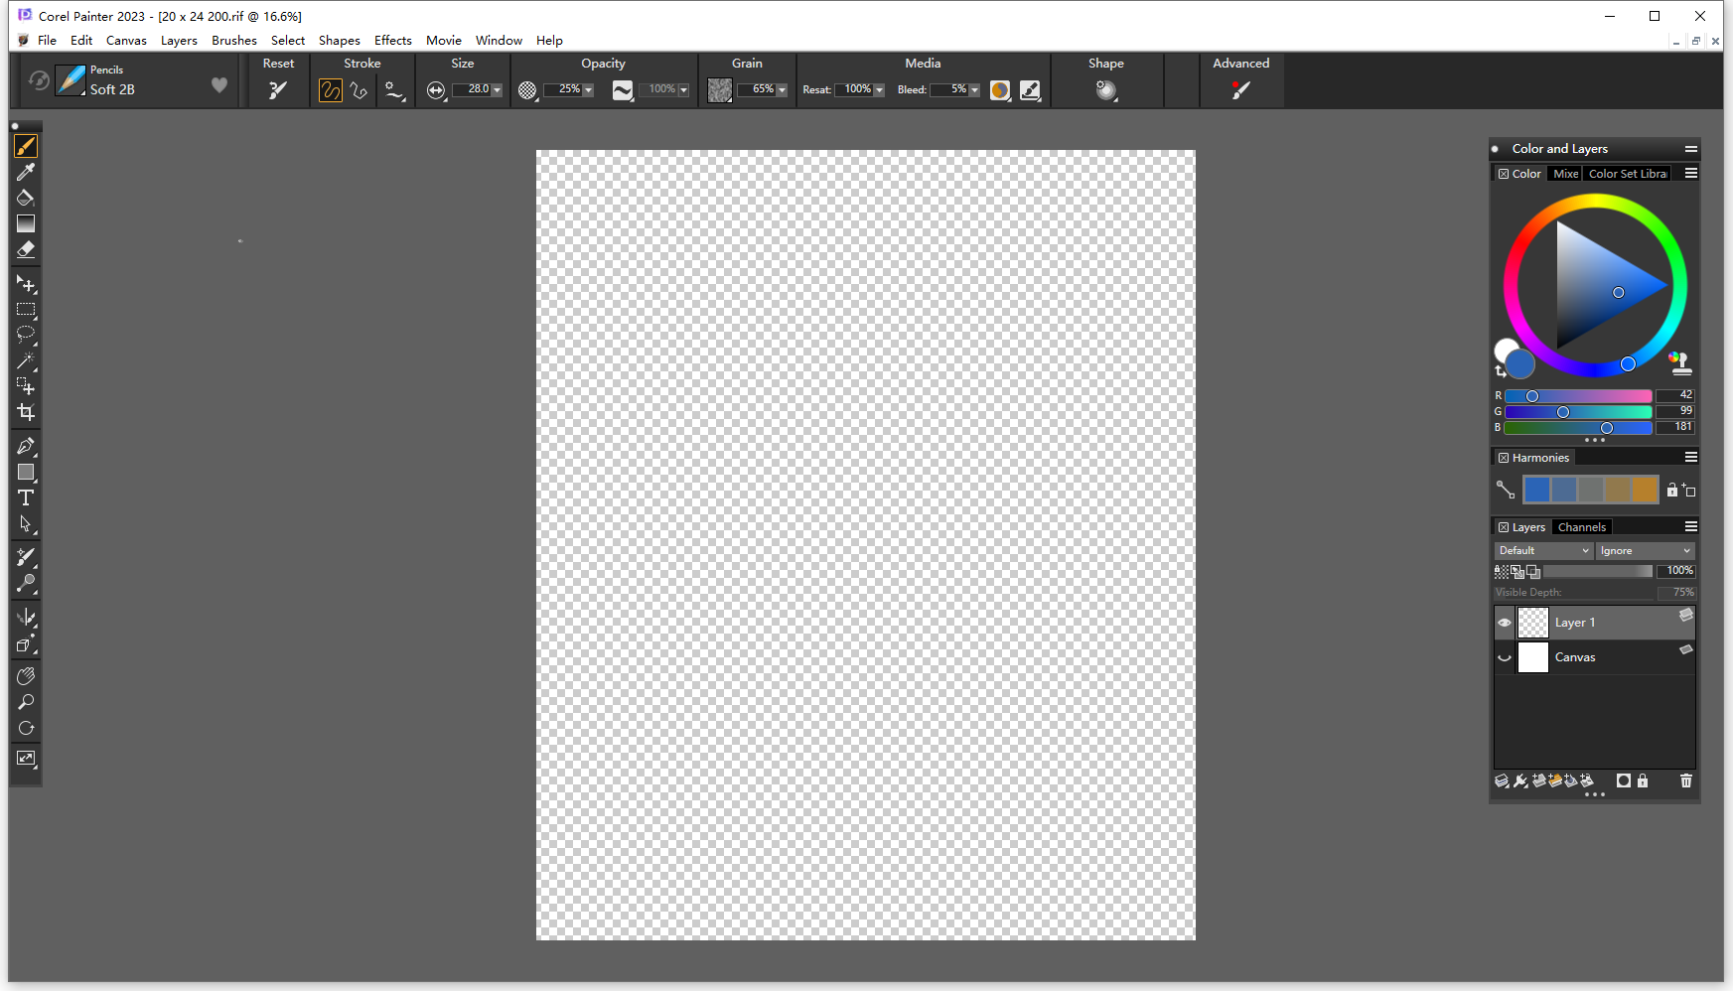Select the Canvas layer row
Image resolution: width=1733 pixels, height=991 pixels.
pyautogui.click(x=1595, y=657)
